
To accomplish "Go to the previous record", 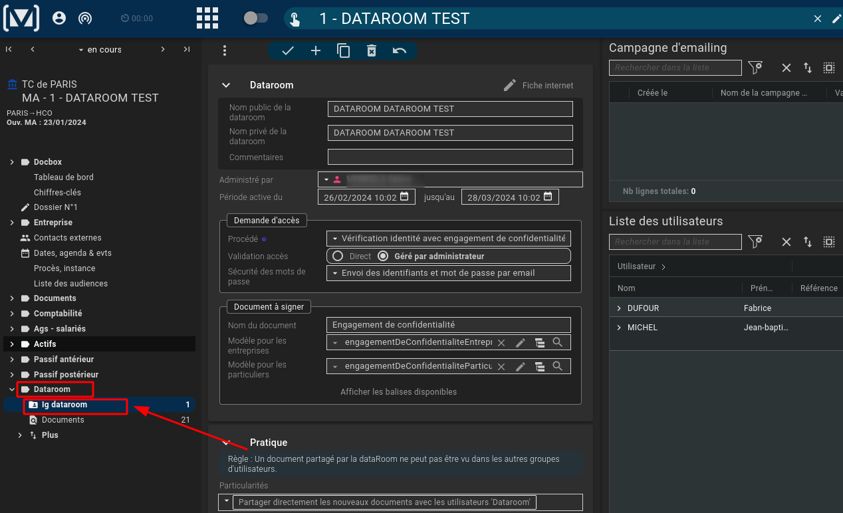I will (33, 49).
